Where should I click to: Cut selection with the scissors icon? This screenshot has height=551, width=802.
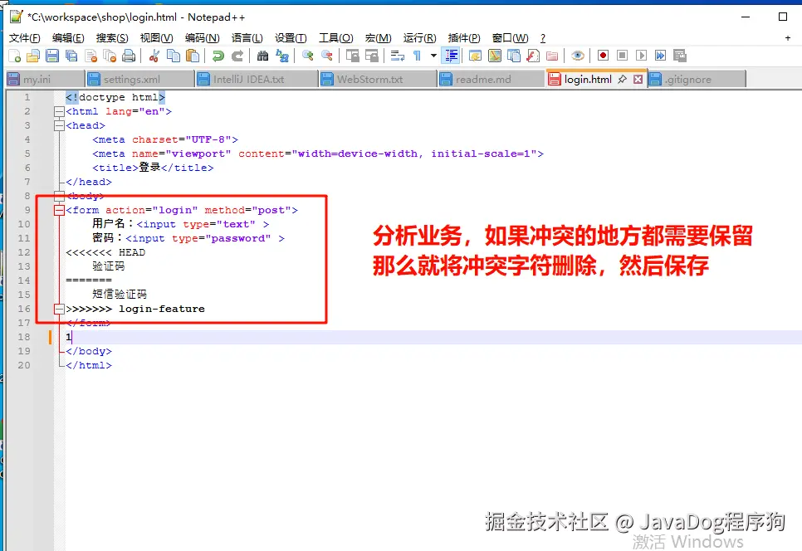pyautogui.click(x=154, y=56)
